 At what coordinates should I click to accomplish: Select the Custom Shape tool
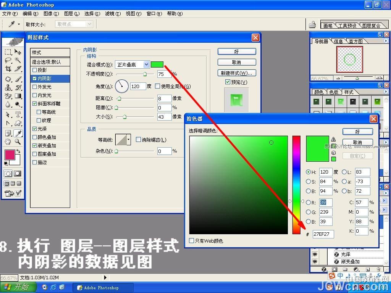coord(18,123)
